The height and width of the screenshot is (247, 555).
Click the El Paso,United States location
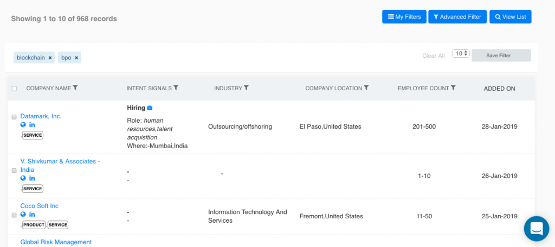point(330,126)
